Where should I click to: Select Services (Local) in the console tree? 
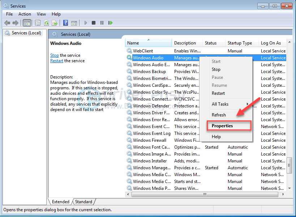pos(26,33)
